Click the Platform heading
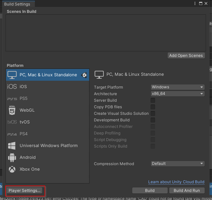This screenshot has width=212, height=200. (15, 66)
